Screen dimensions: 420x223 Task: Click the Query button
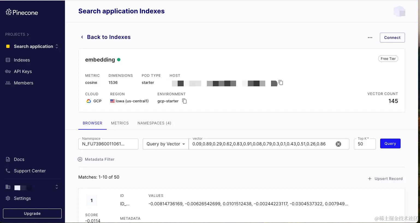click(390, 143)
